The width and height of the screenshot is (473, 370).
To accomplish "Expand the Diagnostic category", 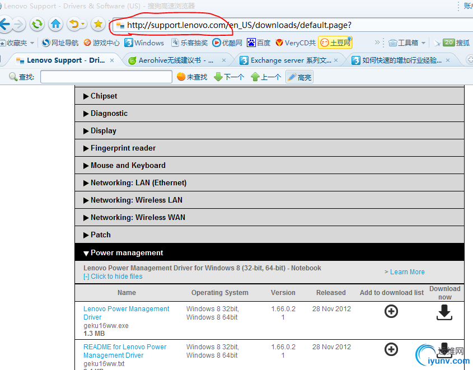I will 269,114.
